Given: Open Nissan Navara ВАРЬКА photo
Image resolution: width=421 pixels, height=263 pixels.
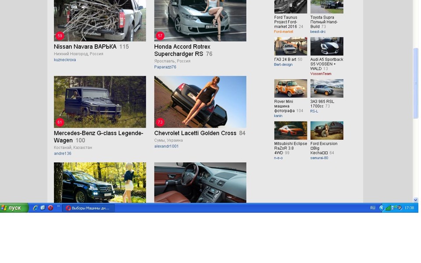Looking at the screenshot, I should click(x=100, y=21).
